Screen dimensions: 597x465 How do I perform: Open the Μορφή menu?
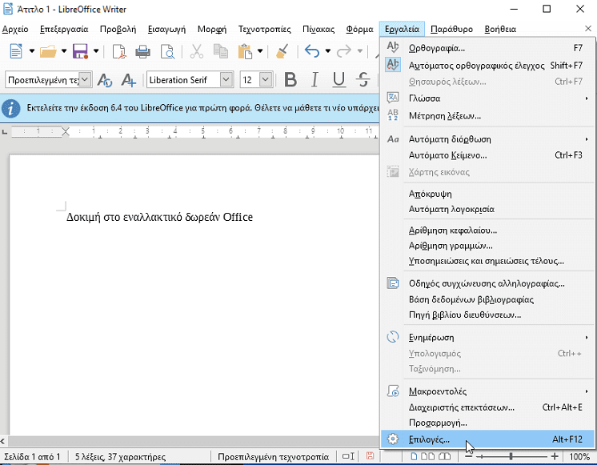pyautogui.click(x=212, y=30)
